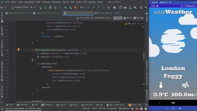Open Device File Explorer side panel
The image size is (197, 111).
(x=147, y=73)
